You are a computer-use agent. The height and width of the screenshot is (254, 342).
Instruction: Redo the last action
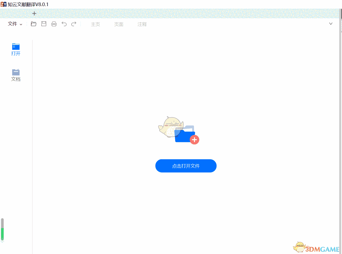(74, 24)
